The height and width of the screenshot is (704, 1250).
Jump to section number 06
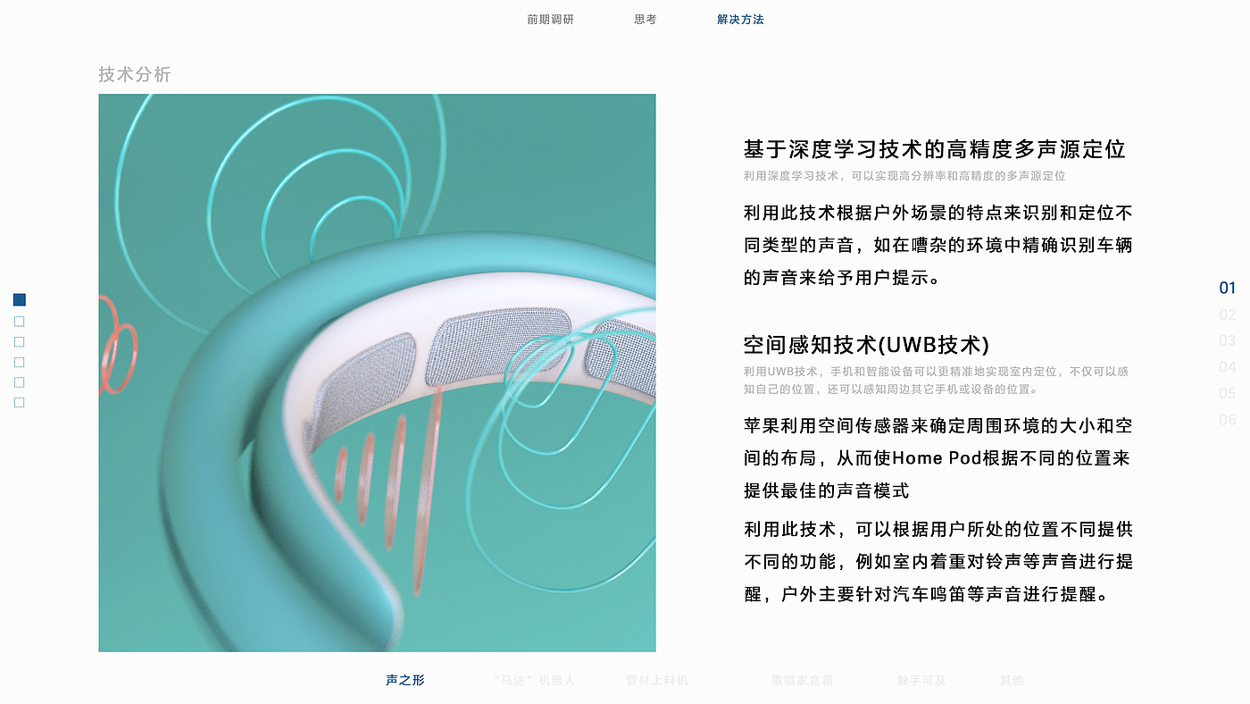click(1228, 419)
